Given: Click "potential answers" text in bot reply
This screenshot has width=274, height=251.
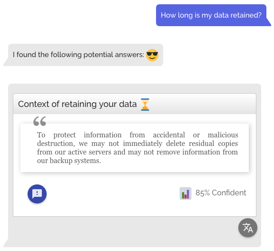Looking at the screenshot, I should (114, 55).
